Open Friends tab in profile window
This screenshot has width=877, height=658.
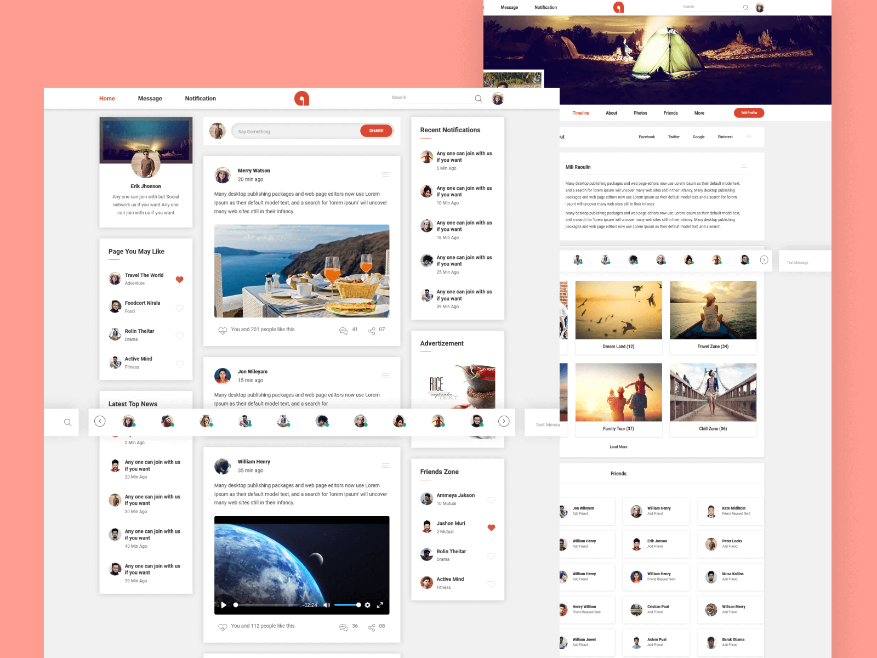pyautogui.click(x=670, y=113)
